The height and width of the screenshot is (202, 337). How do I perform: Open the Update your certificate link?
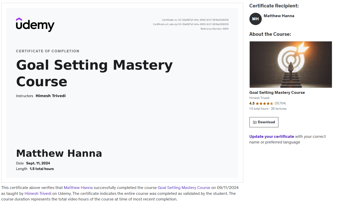[272, 137]
